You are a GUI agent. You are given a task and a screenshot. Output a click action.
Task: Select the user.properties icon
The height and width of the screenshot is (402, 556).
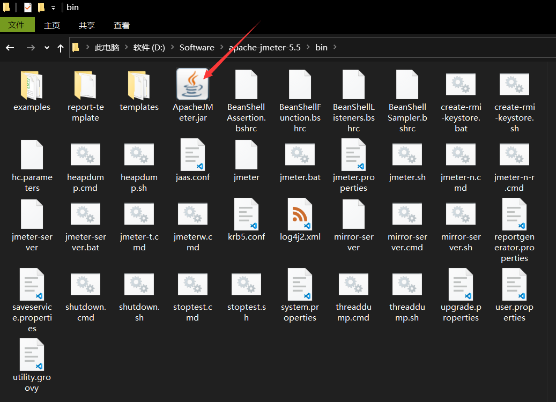pos(514,284)
